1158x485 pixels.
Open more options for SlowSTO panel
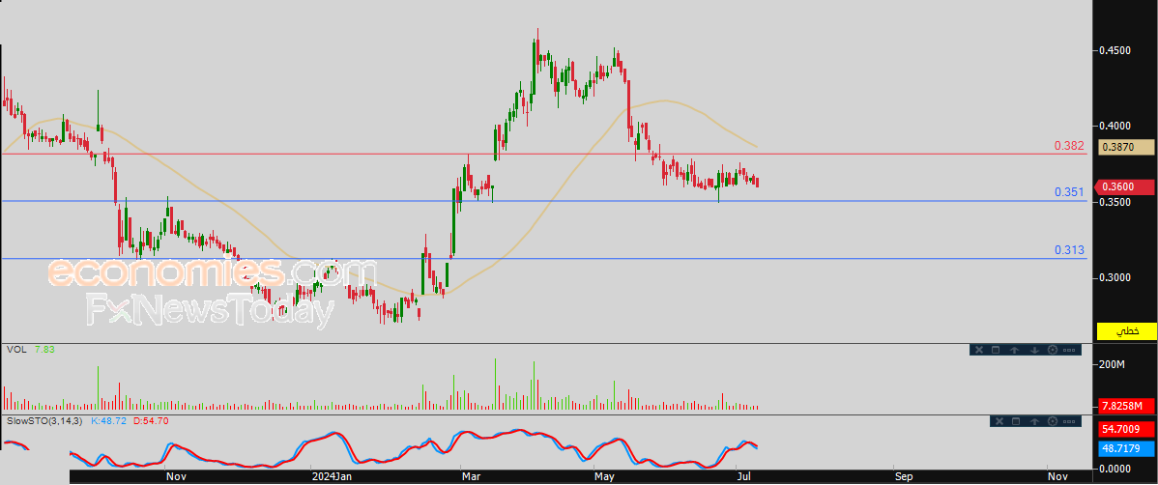click(1069, 421)
